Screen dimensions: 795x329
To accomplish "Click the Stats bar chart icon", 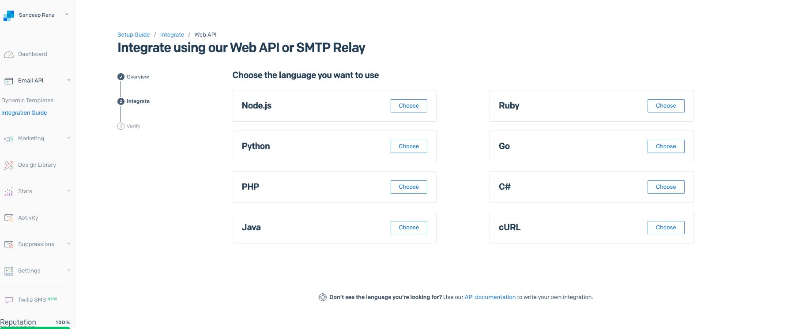I will 9,192.
